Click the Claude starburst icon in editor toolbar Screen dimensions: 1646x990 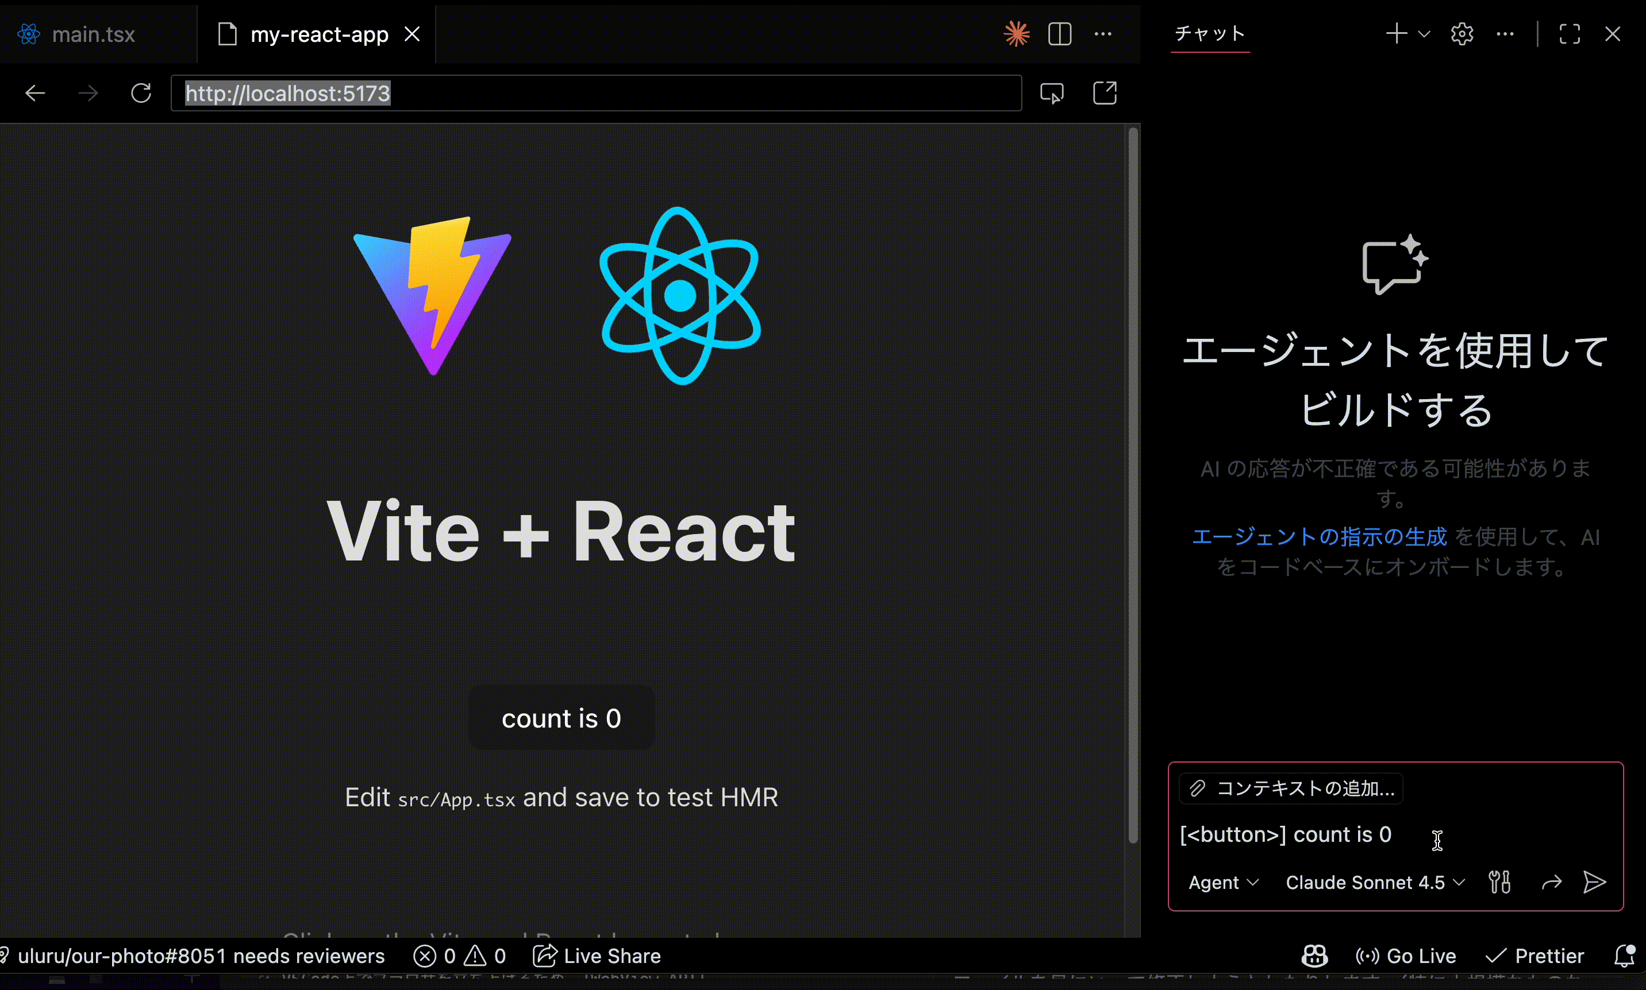pos(1017,34)
